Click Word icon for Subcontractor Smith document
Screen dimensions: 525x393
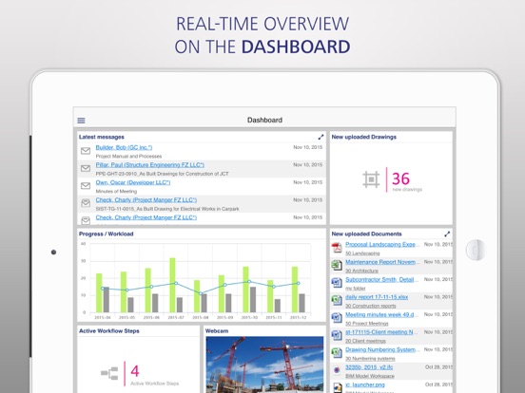click(x=337, y=283)
